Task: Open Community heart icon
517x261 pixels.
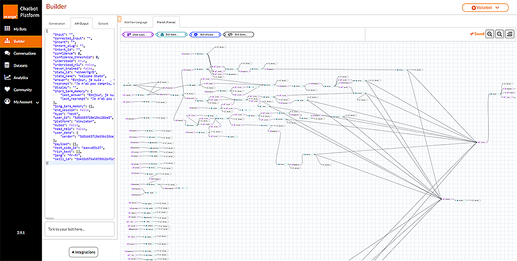Action: (x=7, y=89)
